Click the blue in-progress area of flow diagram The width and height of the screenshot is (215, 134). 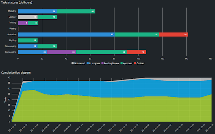(110, 89)
